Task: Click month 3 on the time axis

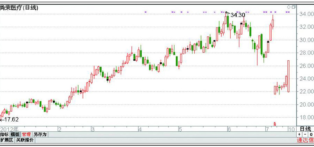Action: point(93,129)
